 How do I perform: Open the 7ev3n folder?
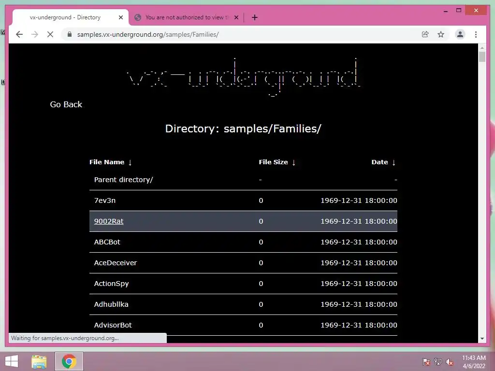[105, 200]
